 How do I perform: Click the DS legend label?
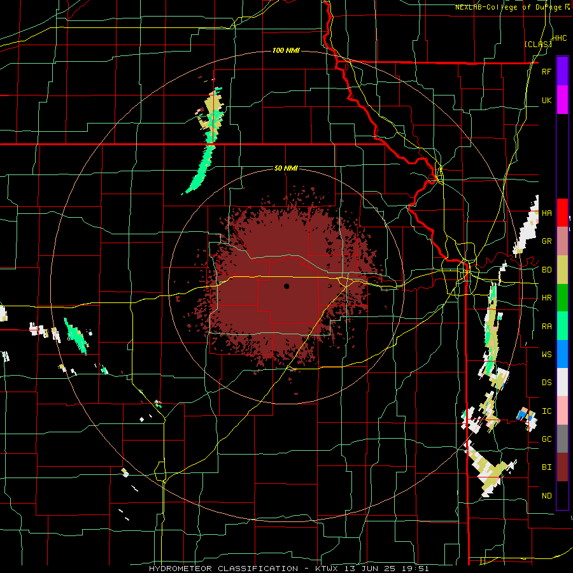[x=546, y=383]
